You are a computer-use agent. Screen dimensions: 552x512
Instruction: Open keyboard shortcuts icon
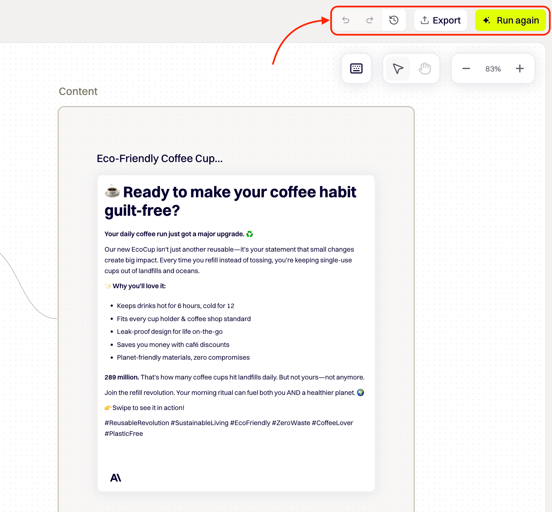pos(356,68)
